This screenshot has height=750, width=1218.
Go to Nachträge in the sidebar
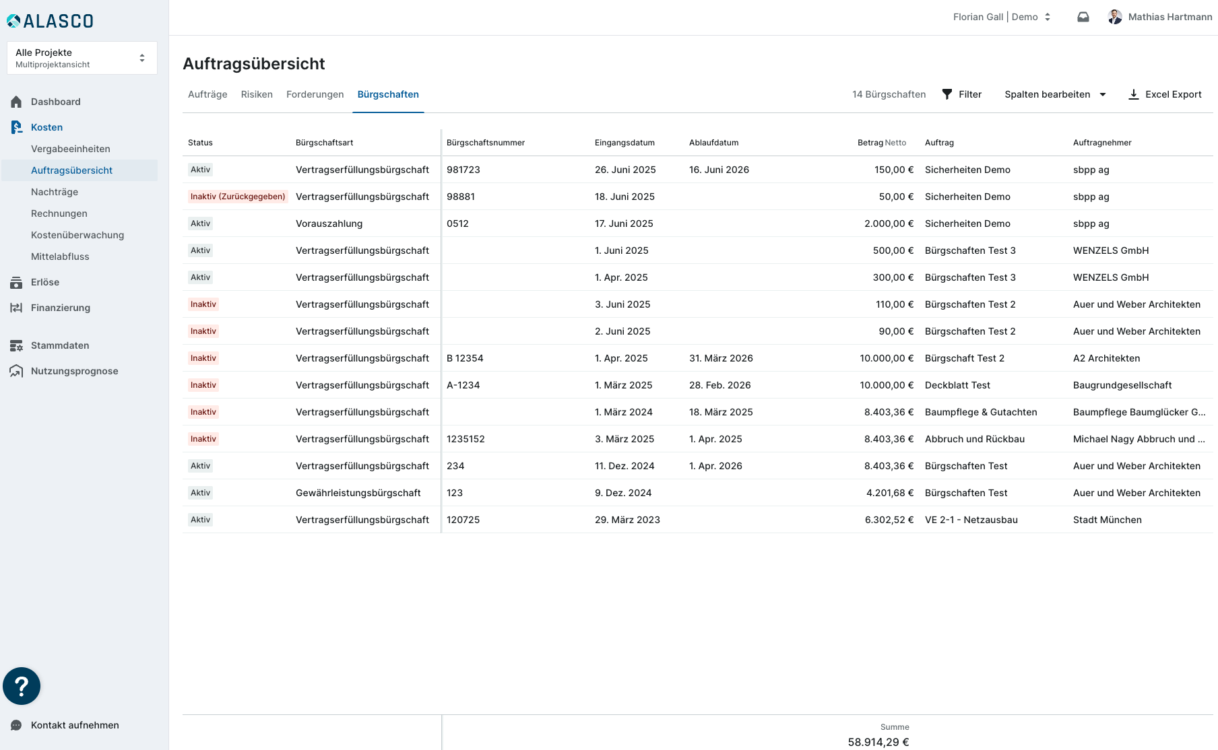coord(55,192)
